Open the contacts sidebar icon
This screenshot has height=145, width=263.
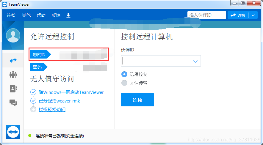click(13, 89)
